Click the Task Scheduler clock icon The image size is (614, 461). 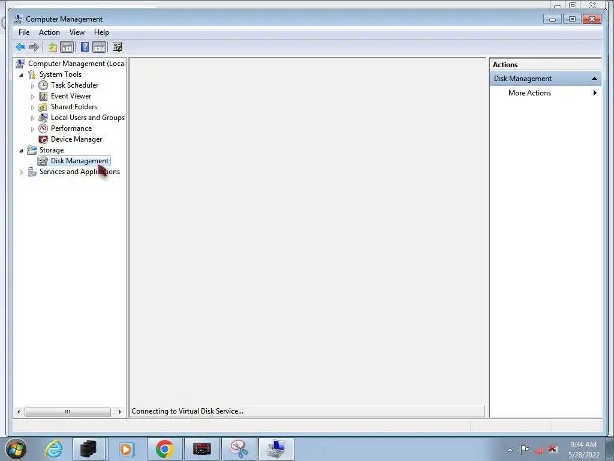pos(43,85)
